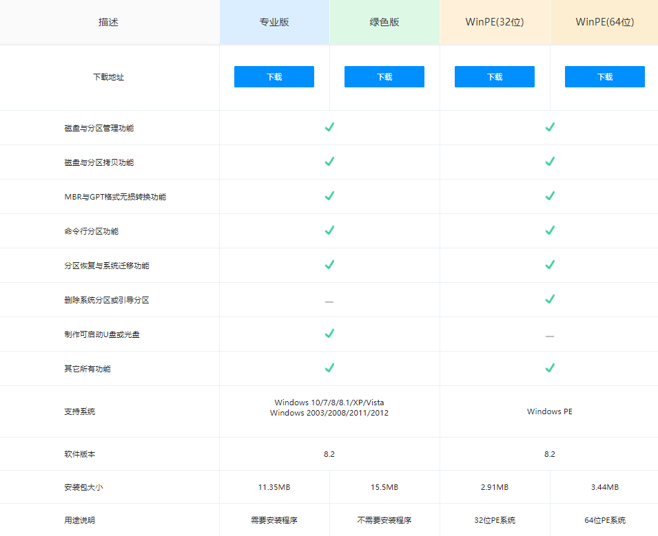Click 下载 under WinPE(64位)
Screen dimensions: 658x536
(x=604, y=76)
